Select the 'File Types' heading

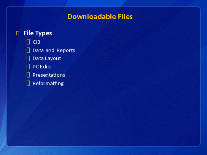tap(38, 33)
